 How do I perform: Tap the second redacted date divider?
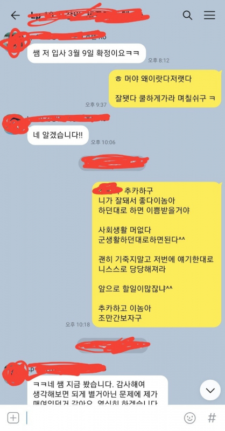pos(112,345)
